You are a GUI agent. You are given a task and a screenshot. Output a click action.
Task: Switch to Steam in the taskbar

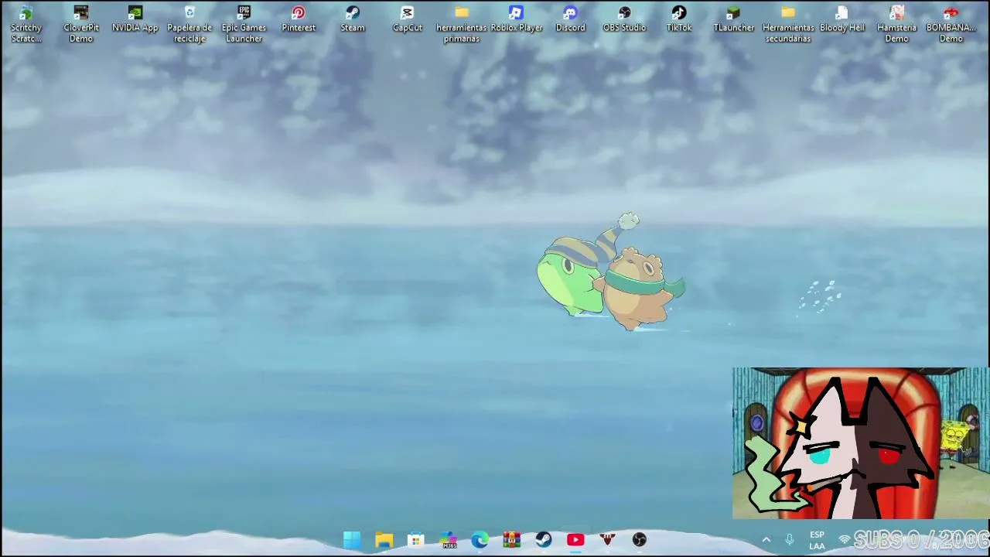coord(544,539)
